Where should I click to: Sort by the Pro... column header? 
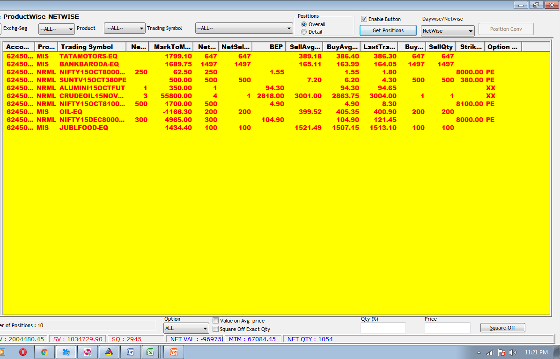tap(46, 47)
